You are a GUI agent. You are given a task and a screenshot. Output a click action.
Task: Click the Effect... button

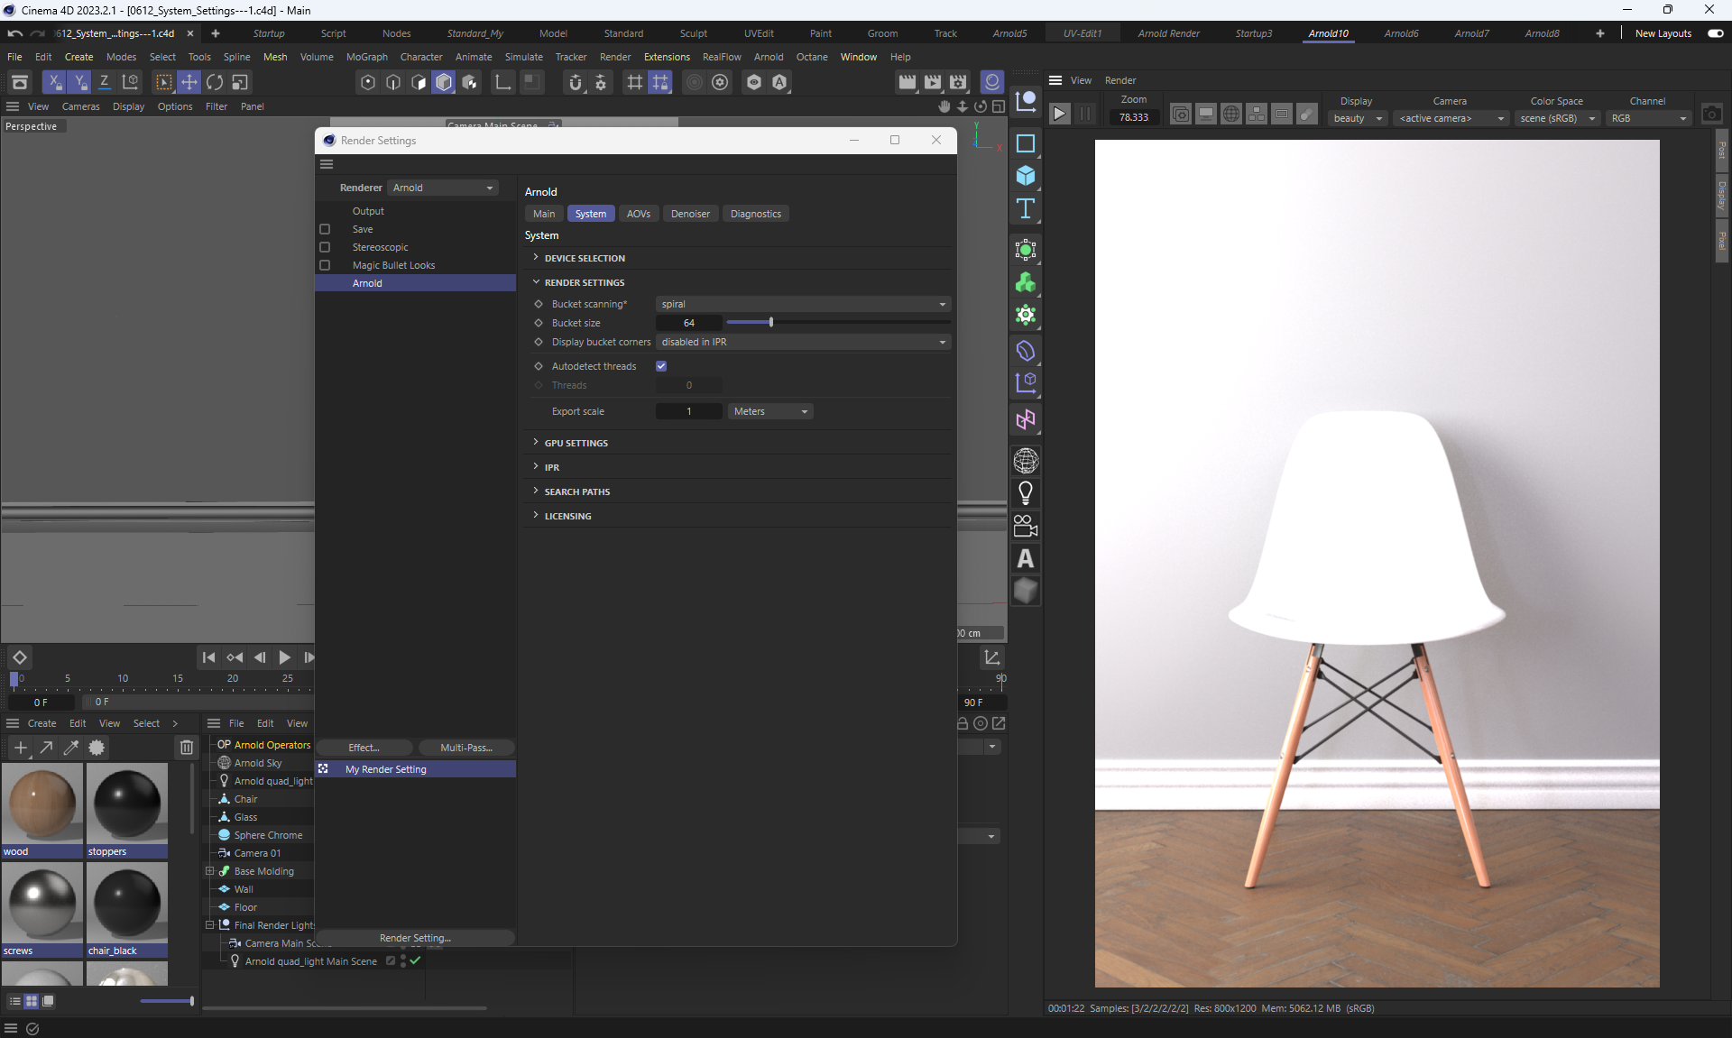364,748
